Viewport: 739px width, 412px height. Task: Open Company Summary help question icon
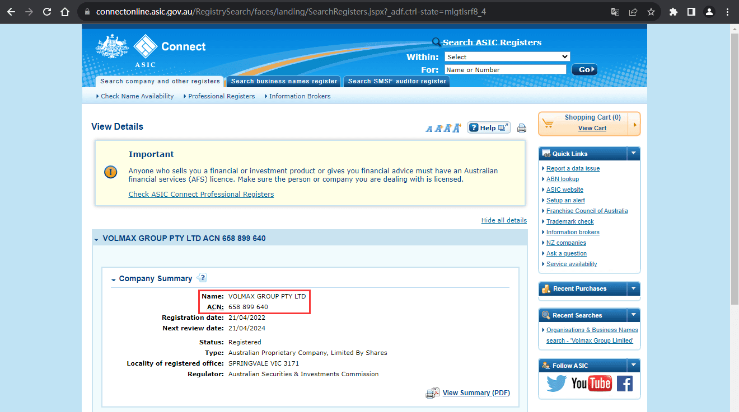[x=202, y=278]
